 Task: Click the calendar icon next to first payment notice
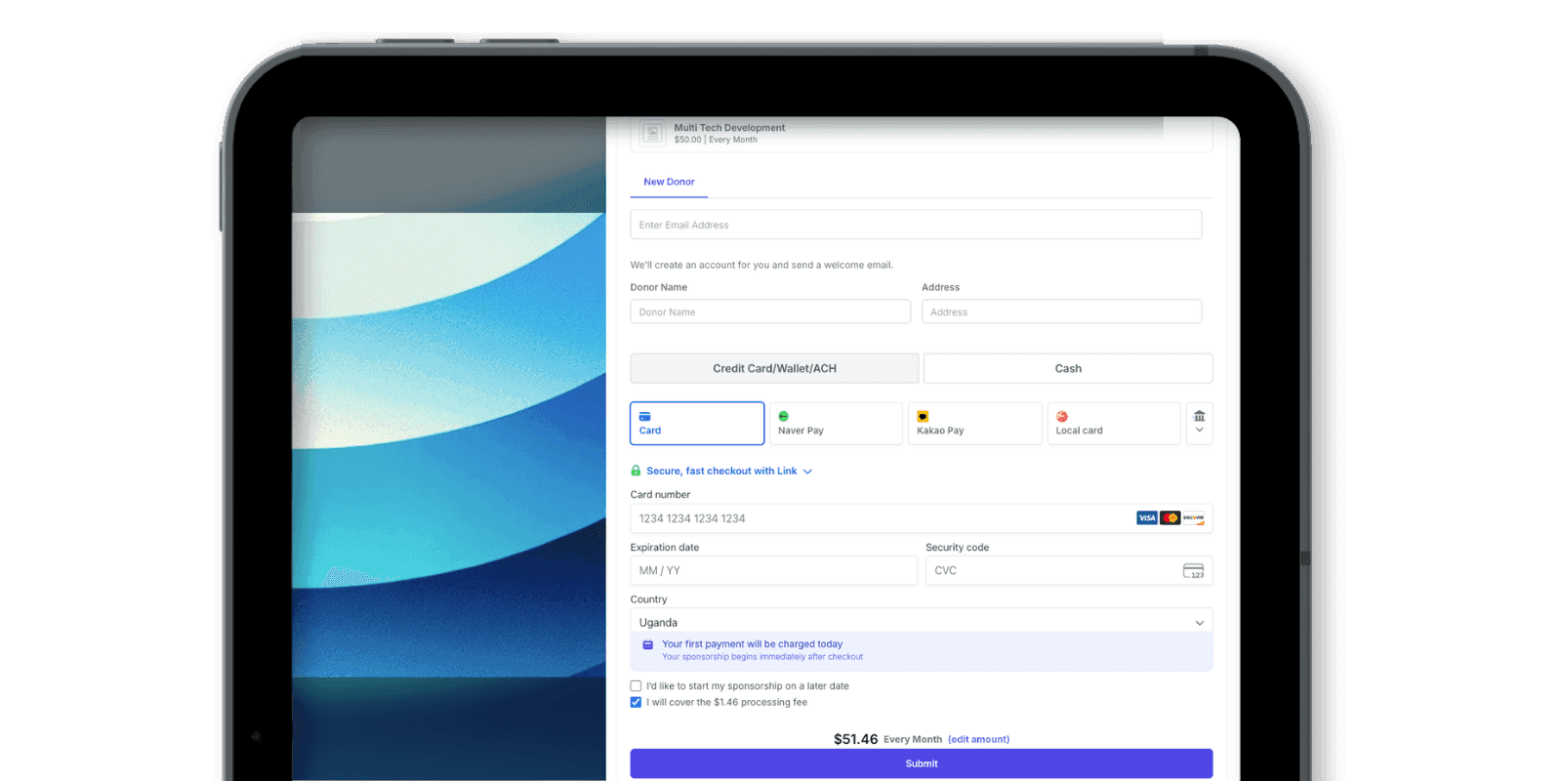click(647, 644)
